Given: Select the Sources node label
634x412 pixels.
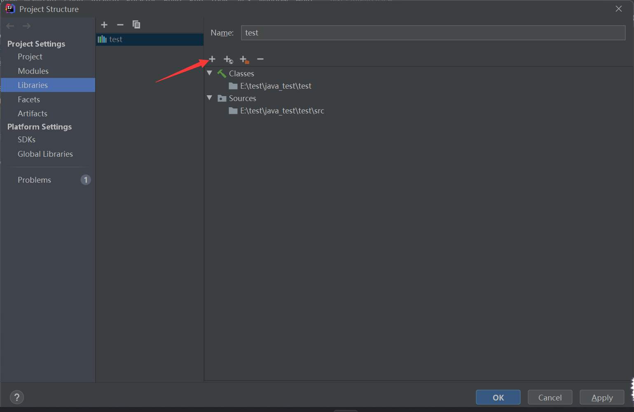Looking at the screenshot, I should (243, 98).
